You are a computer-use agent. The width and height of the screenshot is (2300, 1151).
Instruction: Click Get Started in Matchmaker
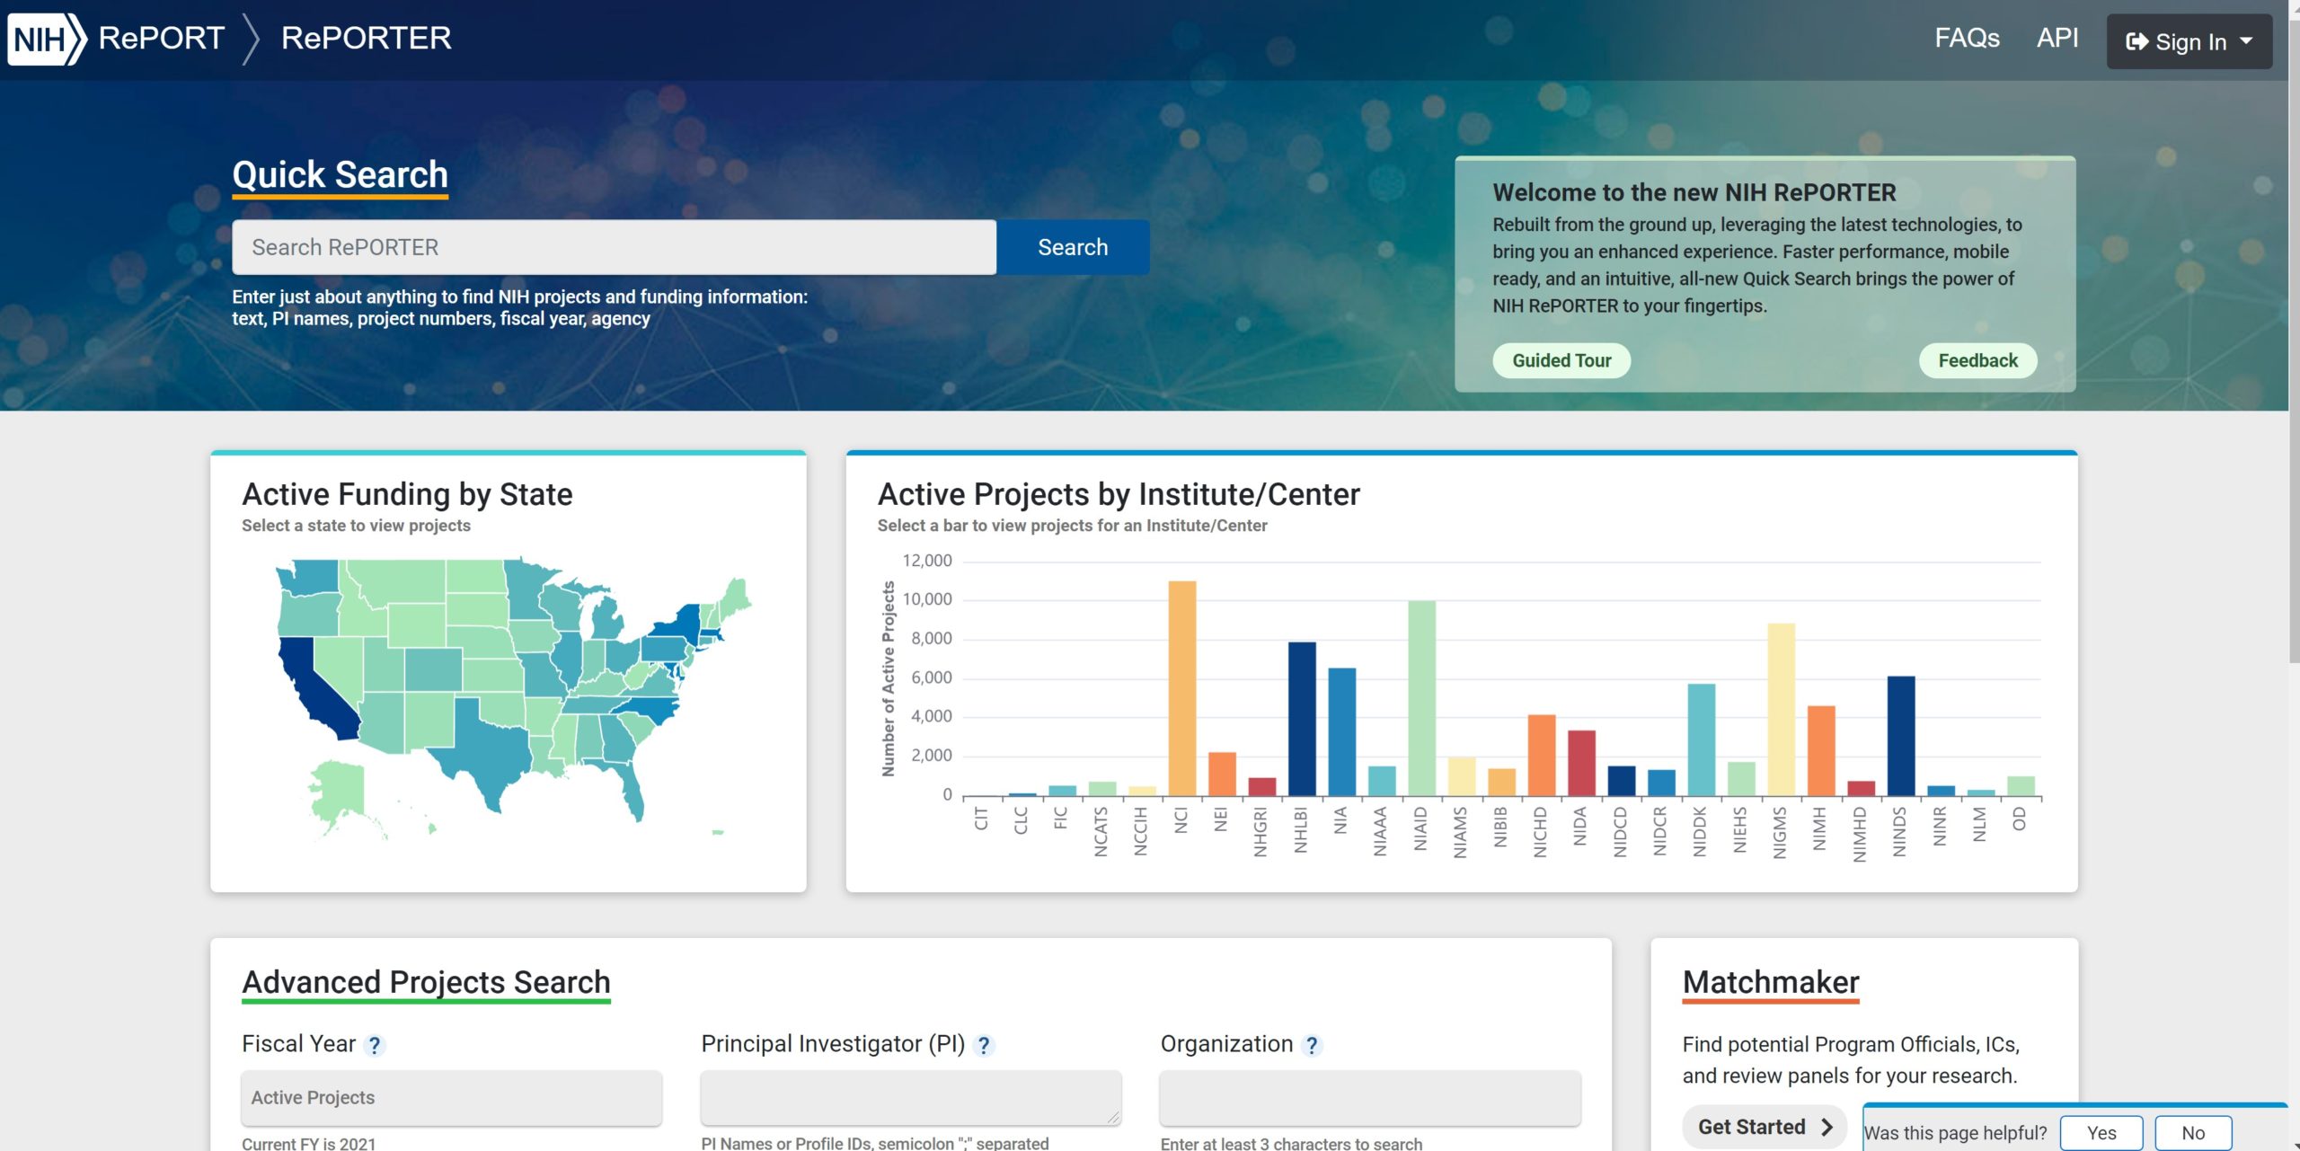coord(1764,1127)
